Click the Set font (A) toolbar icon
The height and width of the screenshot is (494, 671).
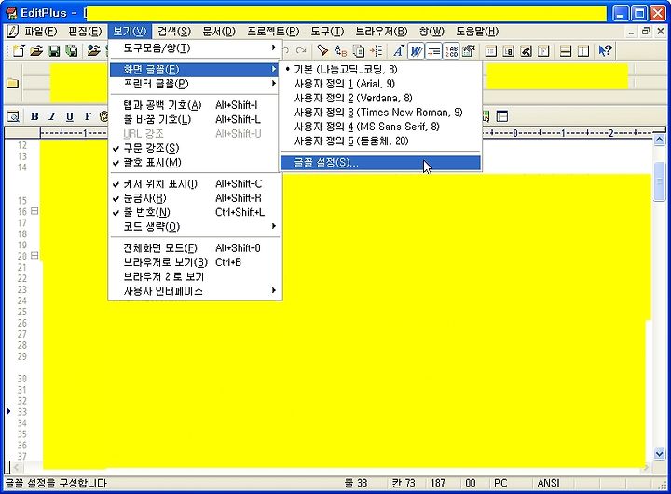coord(399,51)
